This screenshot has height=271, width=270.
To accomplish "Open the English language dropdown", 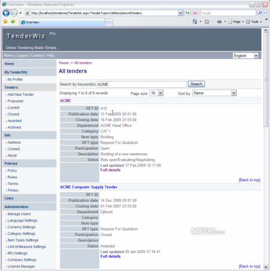I will (x=246, y=56).
